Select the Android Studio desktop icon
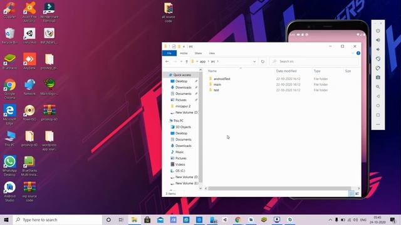Screen dimensions: 401x225 [10, 191]
